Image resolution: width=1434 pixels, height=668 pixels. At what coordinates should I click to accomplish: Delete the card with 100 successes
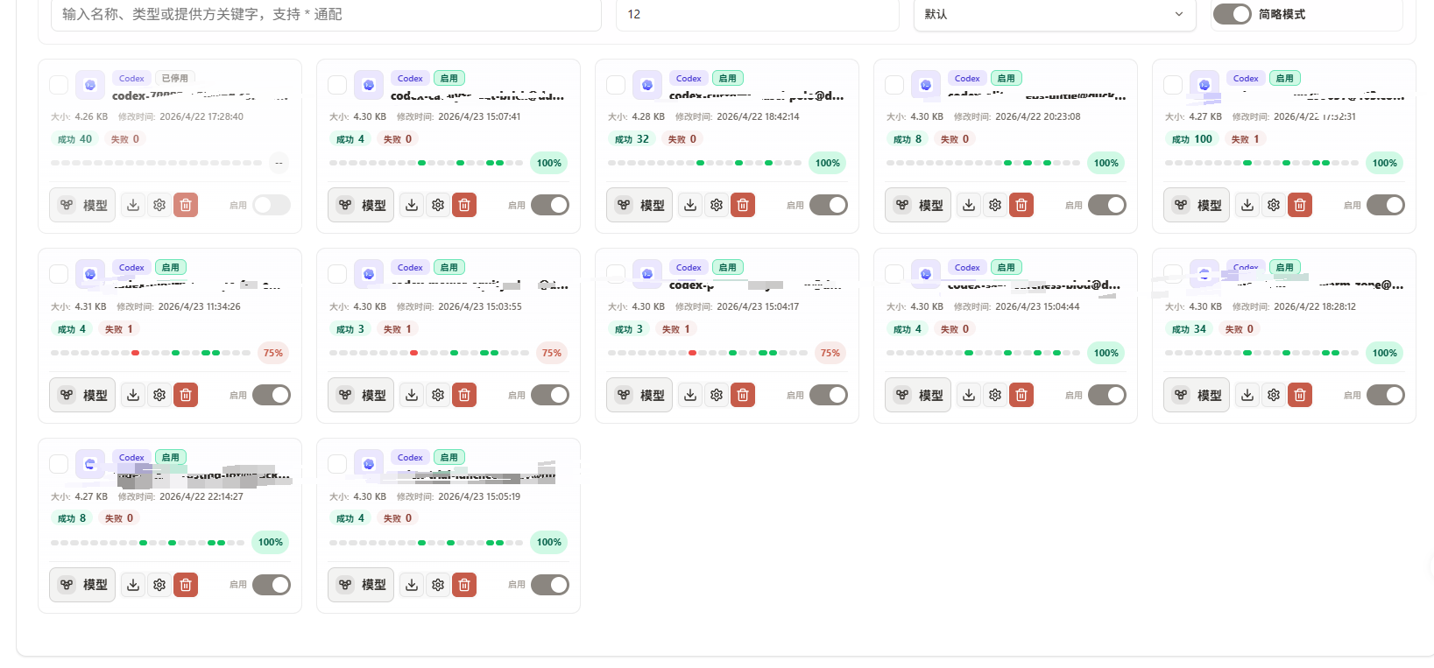pyautogui.click(x=1300, y=205)
